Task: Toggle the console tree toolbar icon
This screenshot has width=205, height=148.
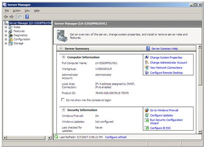Action: click(20, 17)
